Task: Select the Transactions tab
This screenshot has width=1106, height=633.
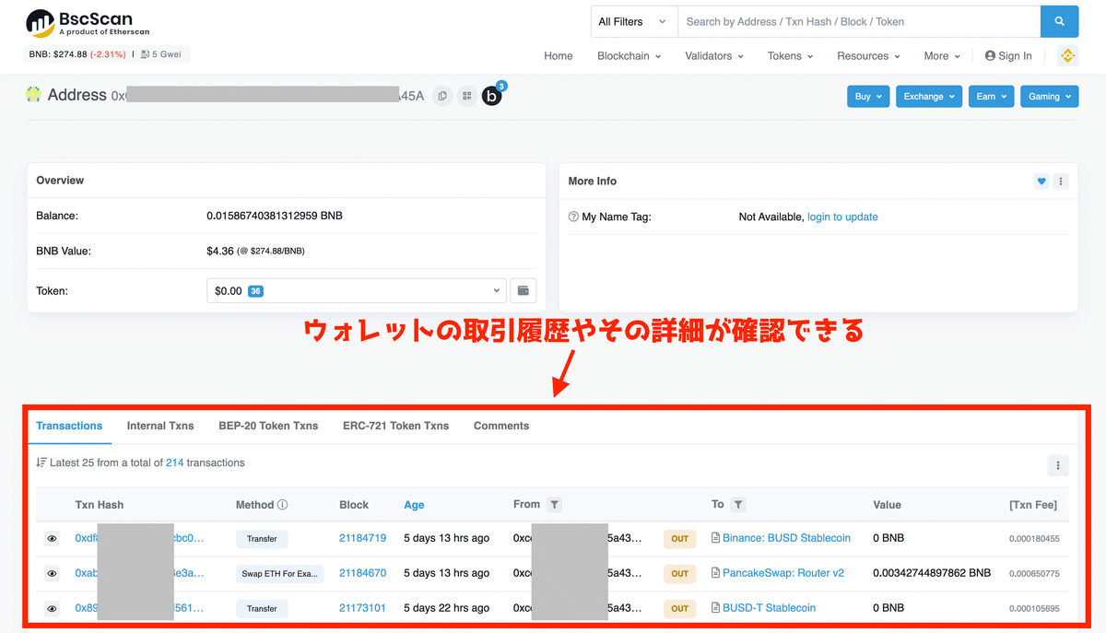Action: [69, 426]
